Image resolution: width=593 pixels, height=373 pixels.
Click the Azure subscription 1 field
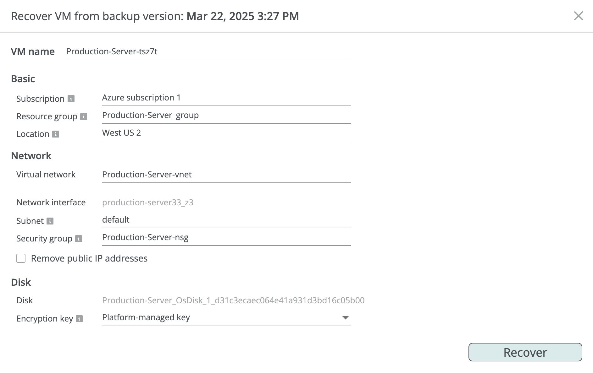pyautogui.click(x=226, y=98)
